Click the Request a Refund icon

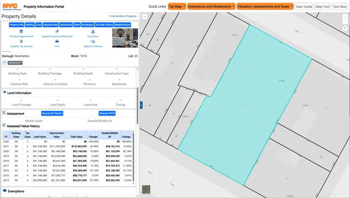pos(93,41)
